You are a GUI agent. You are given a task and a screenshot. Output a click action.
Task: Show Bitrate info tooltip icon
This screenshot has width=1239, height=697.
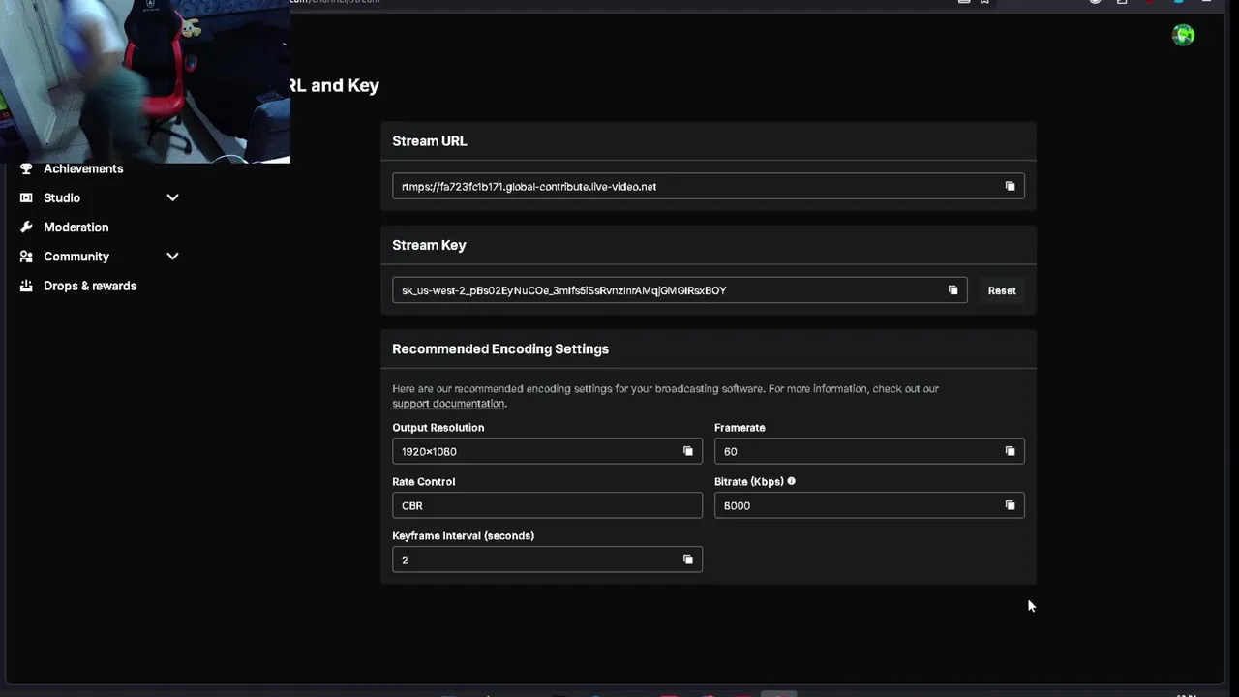pyautogui.click(x=791, y=481)
